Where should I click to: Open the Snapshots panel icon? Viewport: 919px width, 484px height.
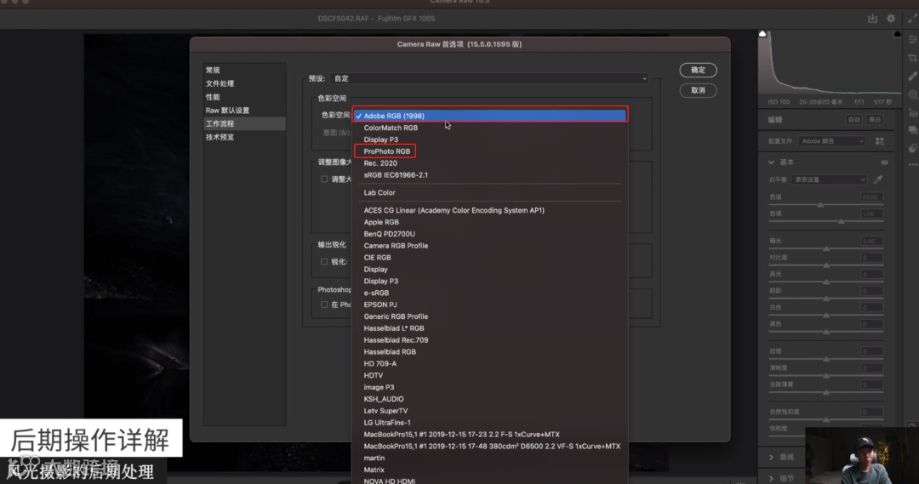pos(913,130)
